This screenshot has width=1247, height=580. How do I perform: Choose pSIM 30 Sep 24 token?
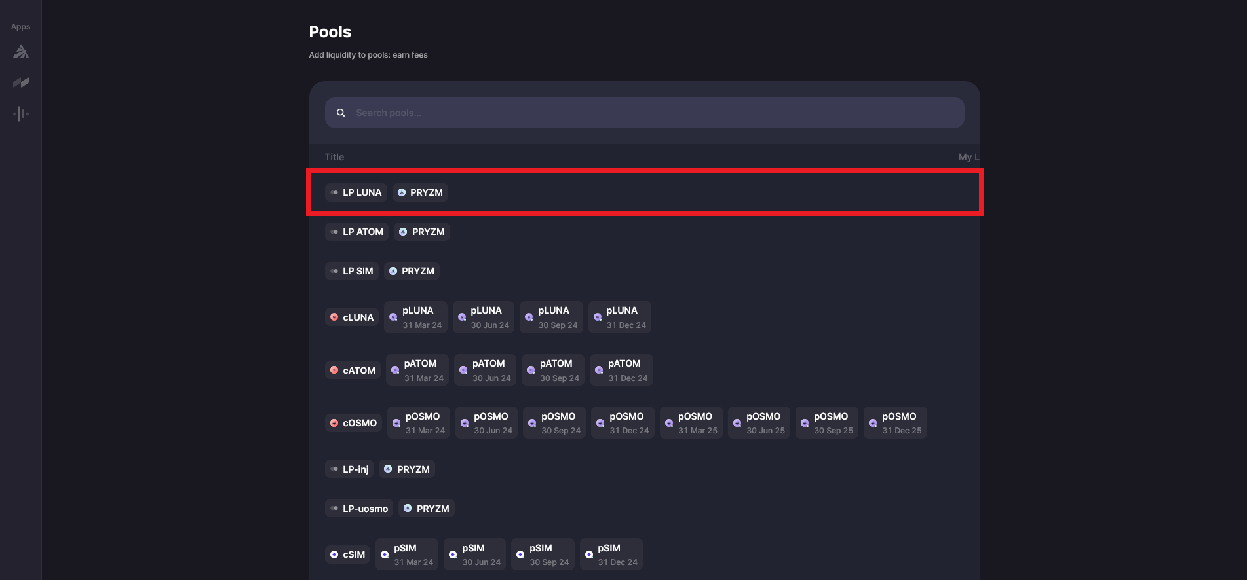point(543,554)
